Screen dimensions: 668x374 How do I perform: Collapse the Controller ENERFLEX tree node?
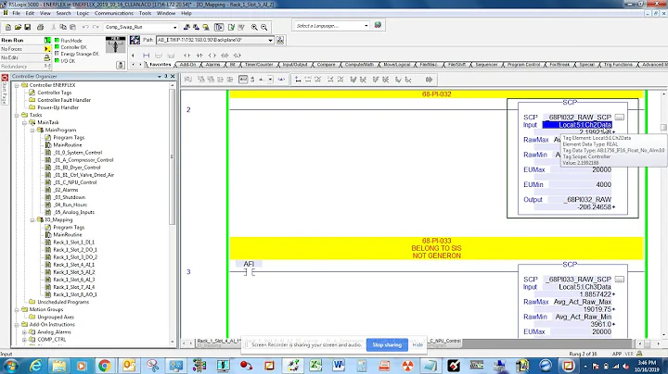[17, 85]
